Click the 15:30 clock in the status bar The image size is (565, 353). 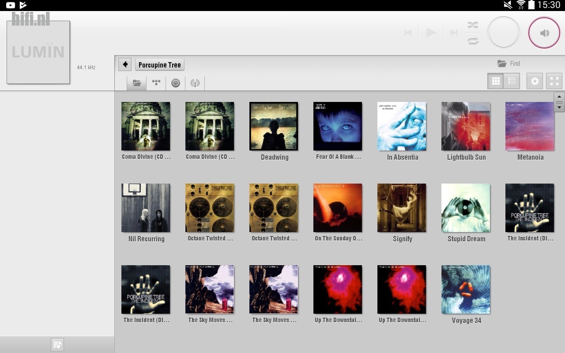pos(549,5)
